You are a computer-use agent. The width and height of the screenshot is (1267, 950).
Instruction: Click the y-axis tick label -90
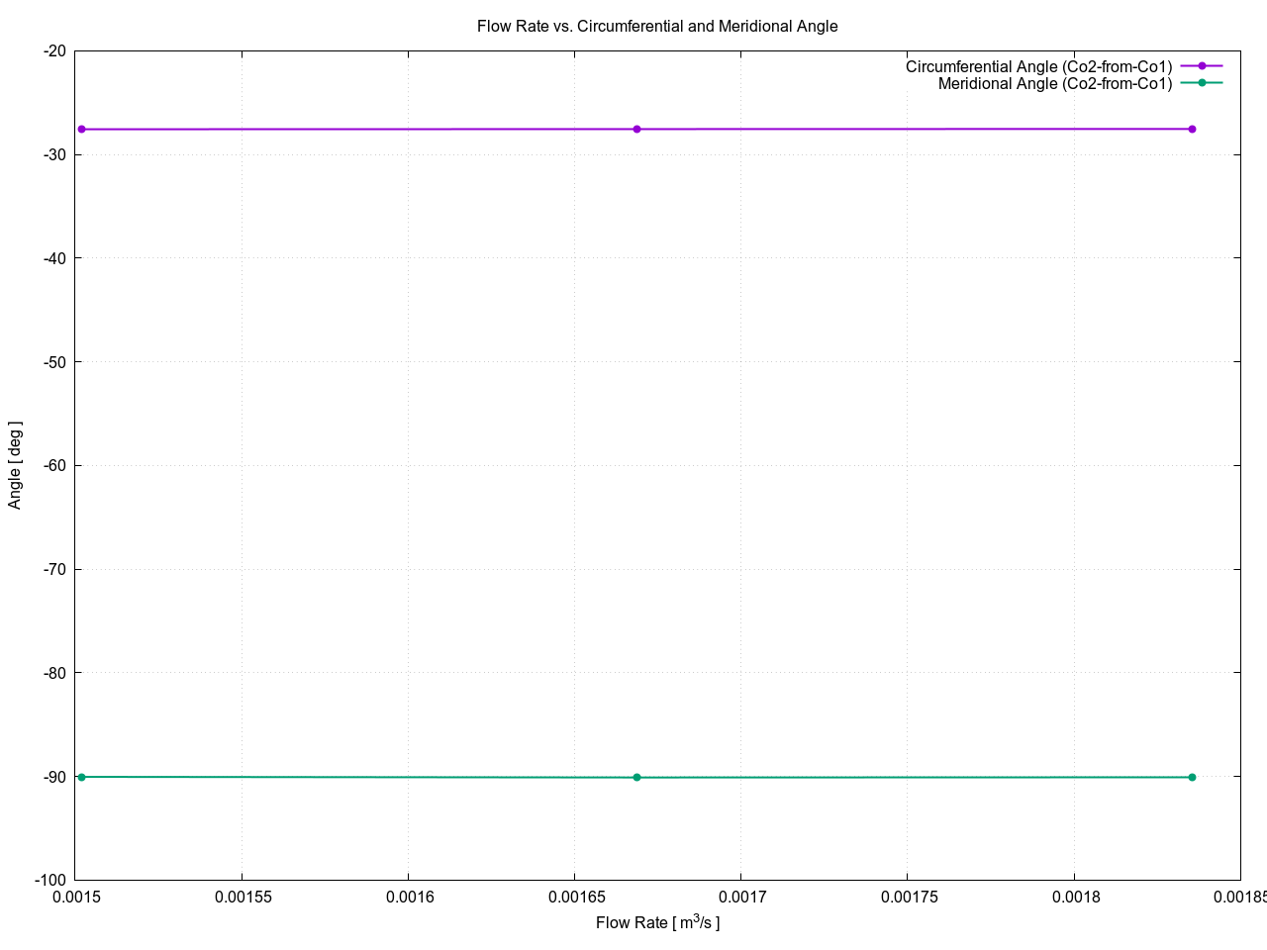pyautogui.click(x=55, y=777)
